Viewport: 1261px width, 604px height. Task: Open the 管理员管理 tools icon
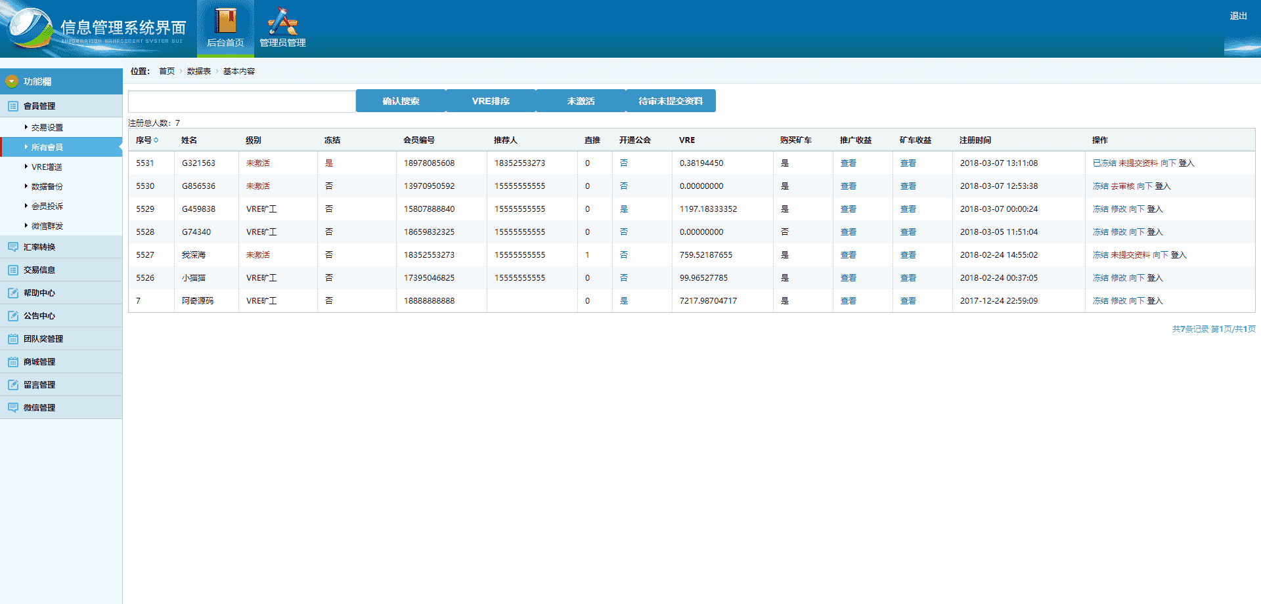pyautogui.click(x=282, y=21)
